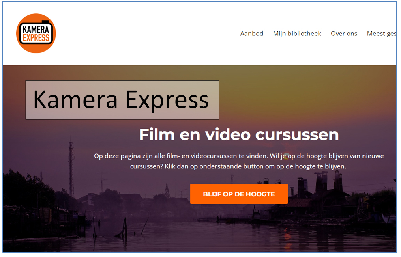Select the truncated Meest ges... menu item
Image resolution: width=401 pixels, height=257 pixels.
coord(381,34)
